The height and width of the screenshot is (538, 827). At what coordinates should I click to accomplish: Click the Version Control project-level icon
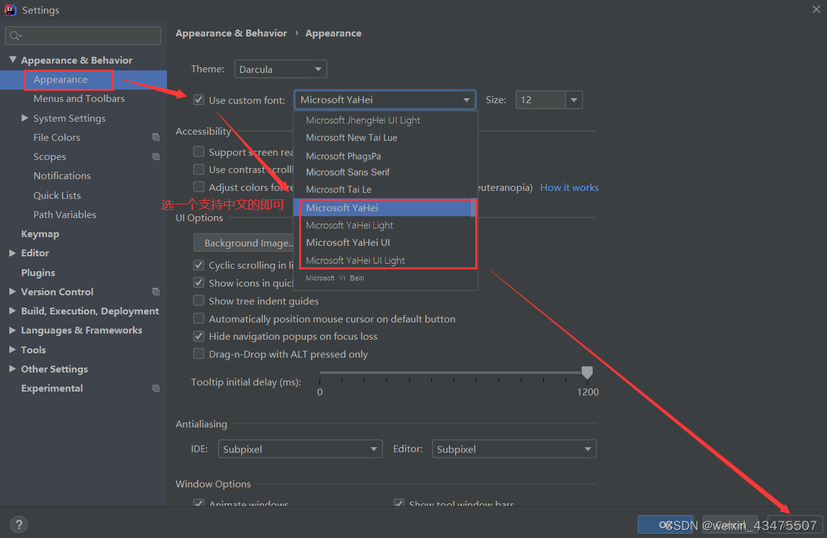(156, 292)
